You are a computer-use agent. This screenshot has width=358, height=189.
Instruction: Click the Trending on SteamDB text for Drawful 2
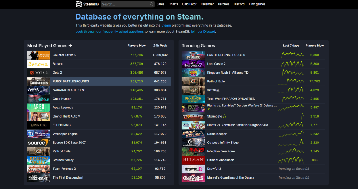pos(294,169)
